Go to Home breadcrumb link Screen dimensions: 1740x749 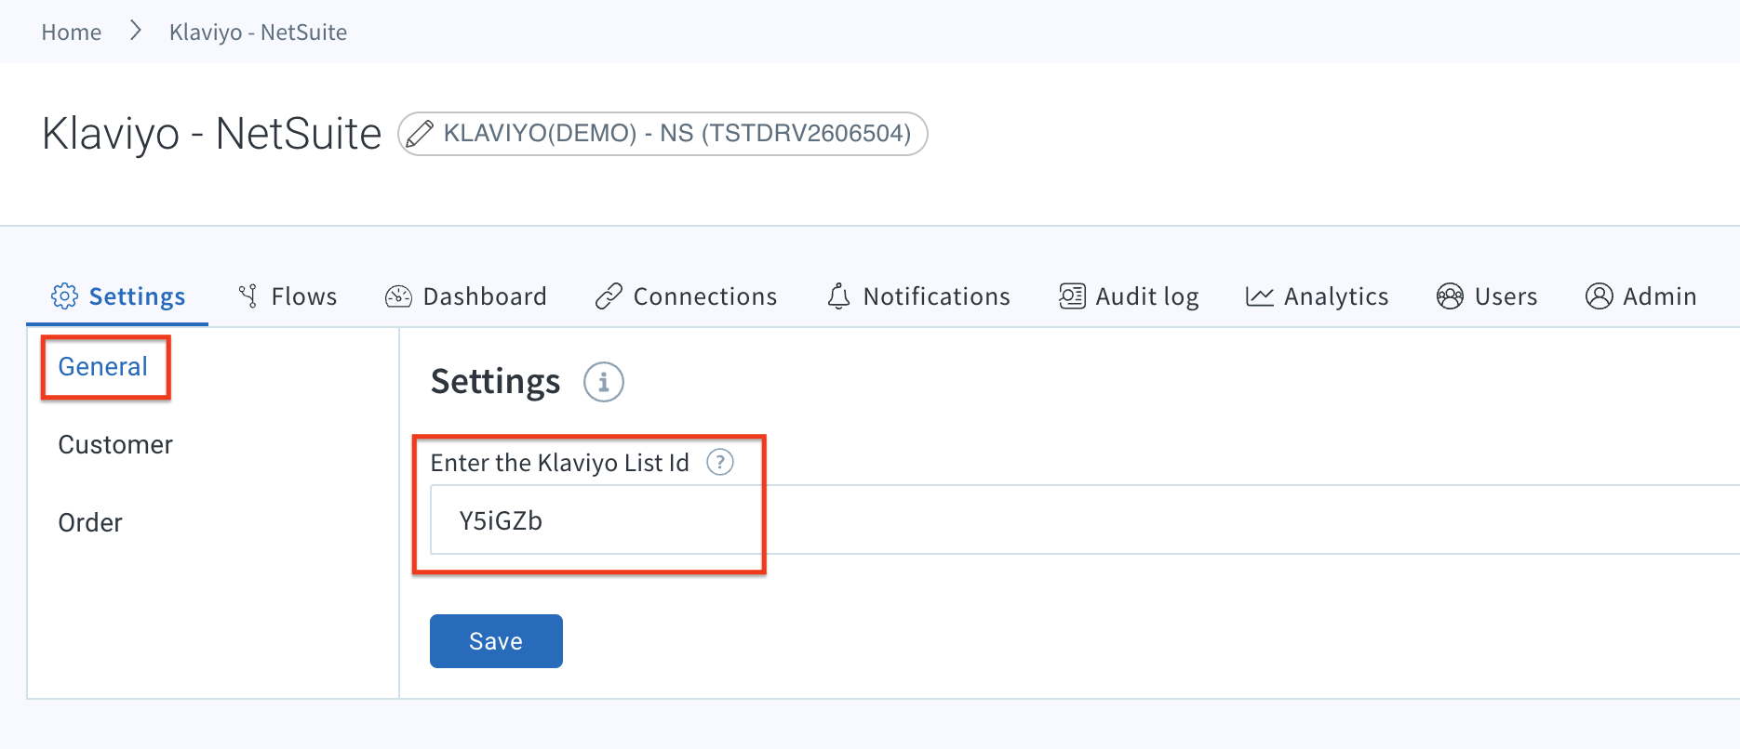click(72, 33)
